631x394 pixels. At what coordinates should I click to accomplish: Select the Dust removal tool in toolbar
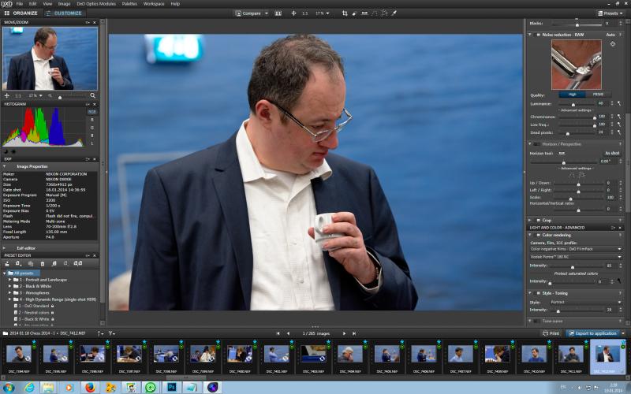pos(354,13)
